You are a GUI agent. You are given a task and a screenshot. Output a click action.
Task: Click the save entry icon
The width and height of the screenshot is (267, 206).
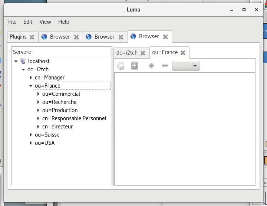134,66
